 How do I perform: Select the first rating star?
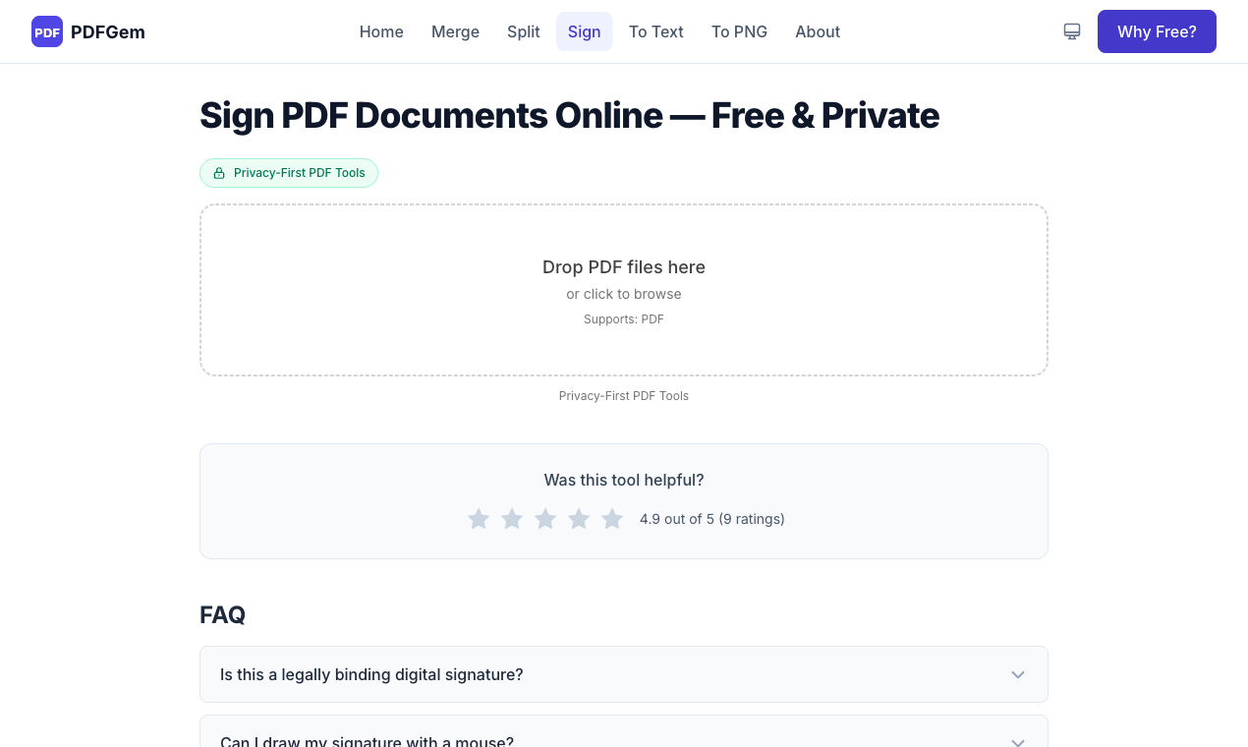(x=479, y=519)
